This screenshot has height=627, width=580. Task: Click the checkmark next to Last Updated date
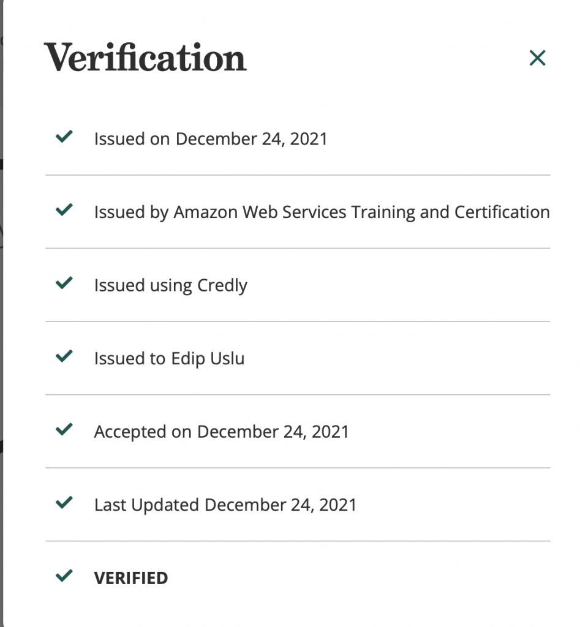pos(64,503)
